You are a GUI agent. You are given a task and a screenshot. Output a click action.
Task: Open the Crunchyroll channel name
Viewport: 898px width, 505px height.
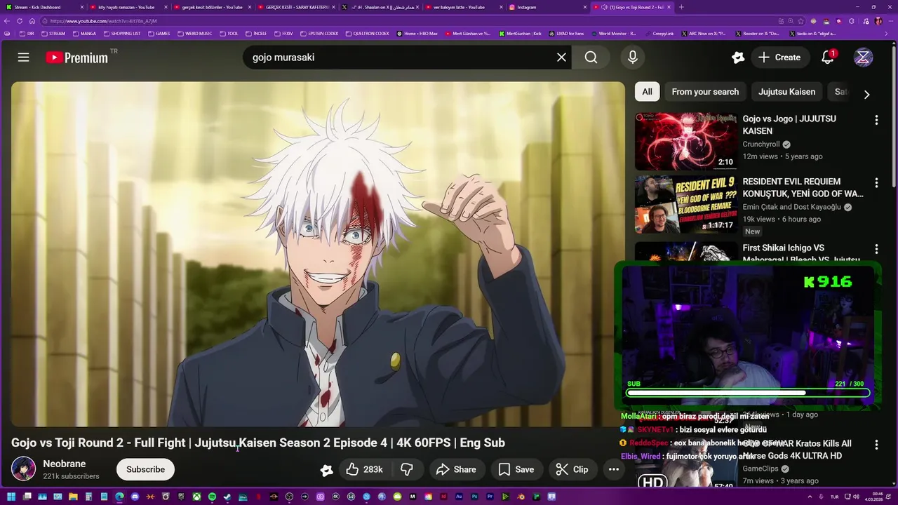click(x=761, y=144)
